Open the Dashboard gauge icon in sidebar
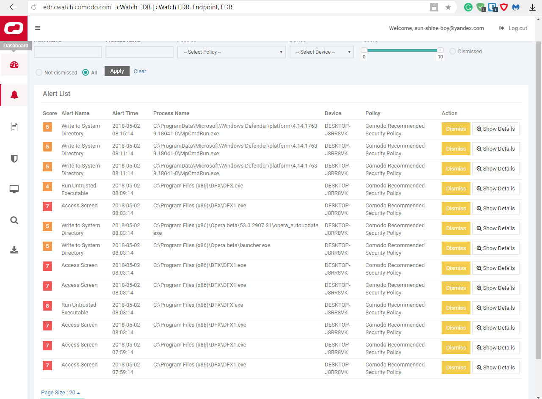This screenshot has height=399, width=542. point(14,65)
